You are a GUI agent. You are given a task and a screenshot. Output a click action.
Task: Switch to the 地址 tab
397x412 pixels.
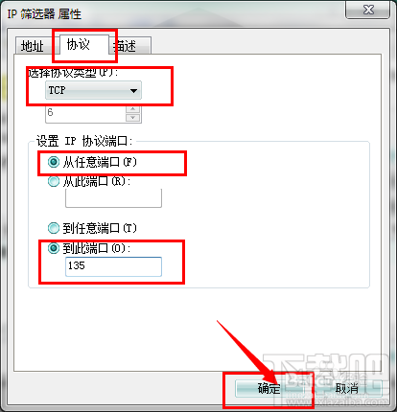[35, 46]
